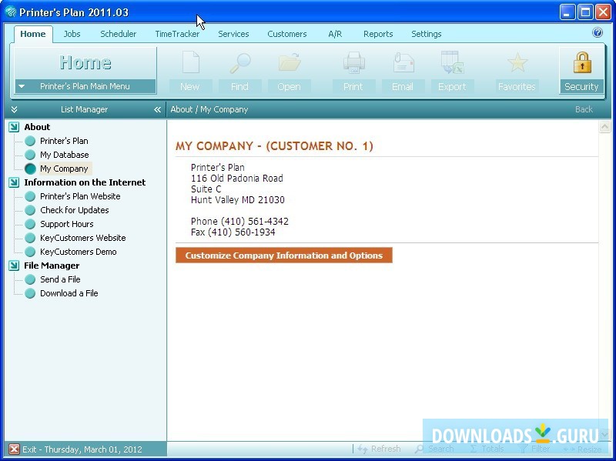Image resolution: width=616 pixels, height=461 pixels.
Task: Select My Company item
Action: [x=65, y=169]
